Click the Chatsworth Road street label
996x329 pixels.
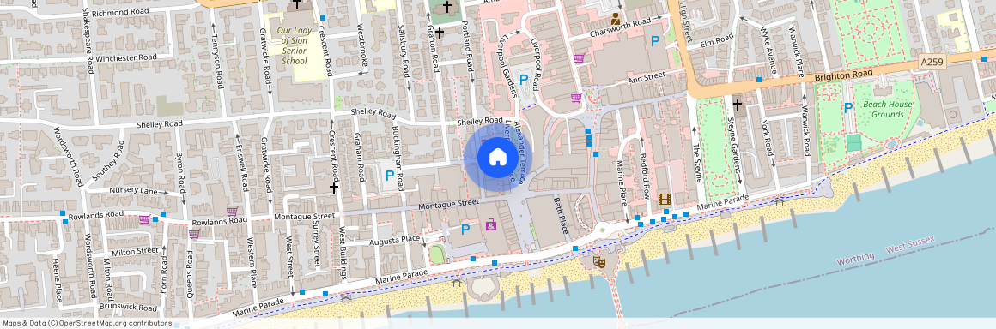click(x=621, y=27)
